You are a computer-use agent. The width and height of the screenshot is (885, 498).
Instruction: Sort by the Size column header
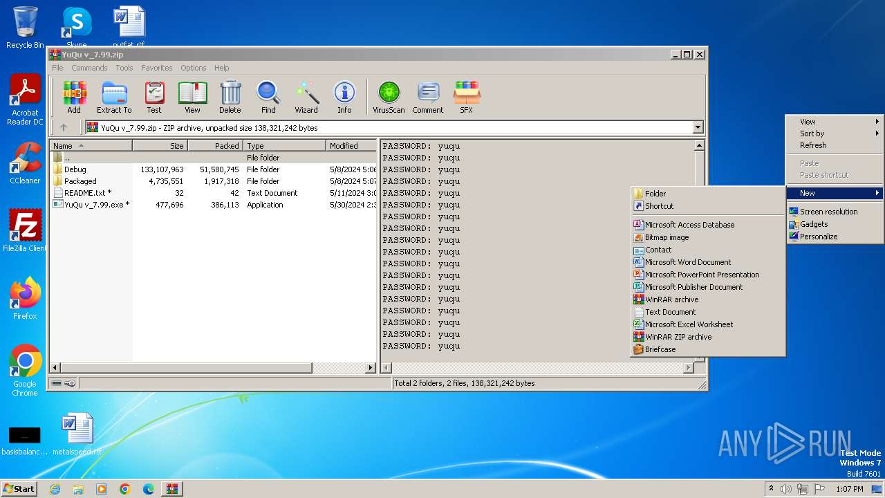click(x=160, y=146)
